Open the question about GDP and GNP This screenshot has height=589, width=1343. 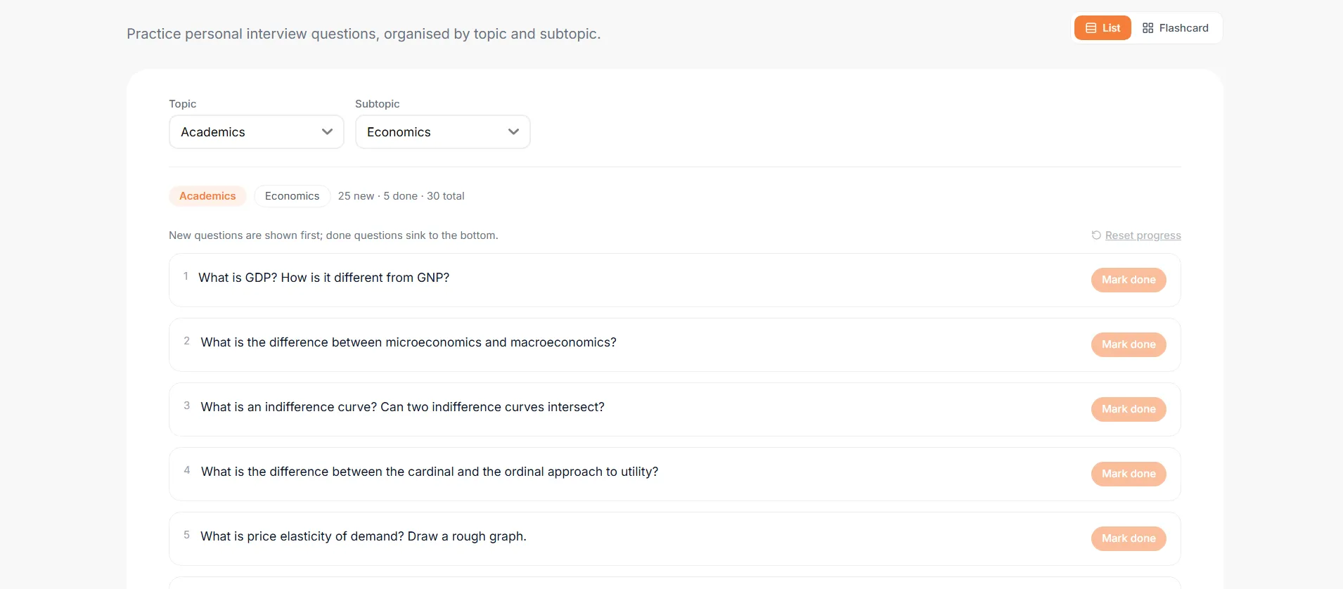(x=323, y=278)
